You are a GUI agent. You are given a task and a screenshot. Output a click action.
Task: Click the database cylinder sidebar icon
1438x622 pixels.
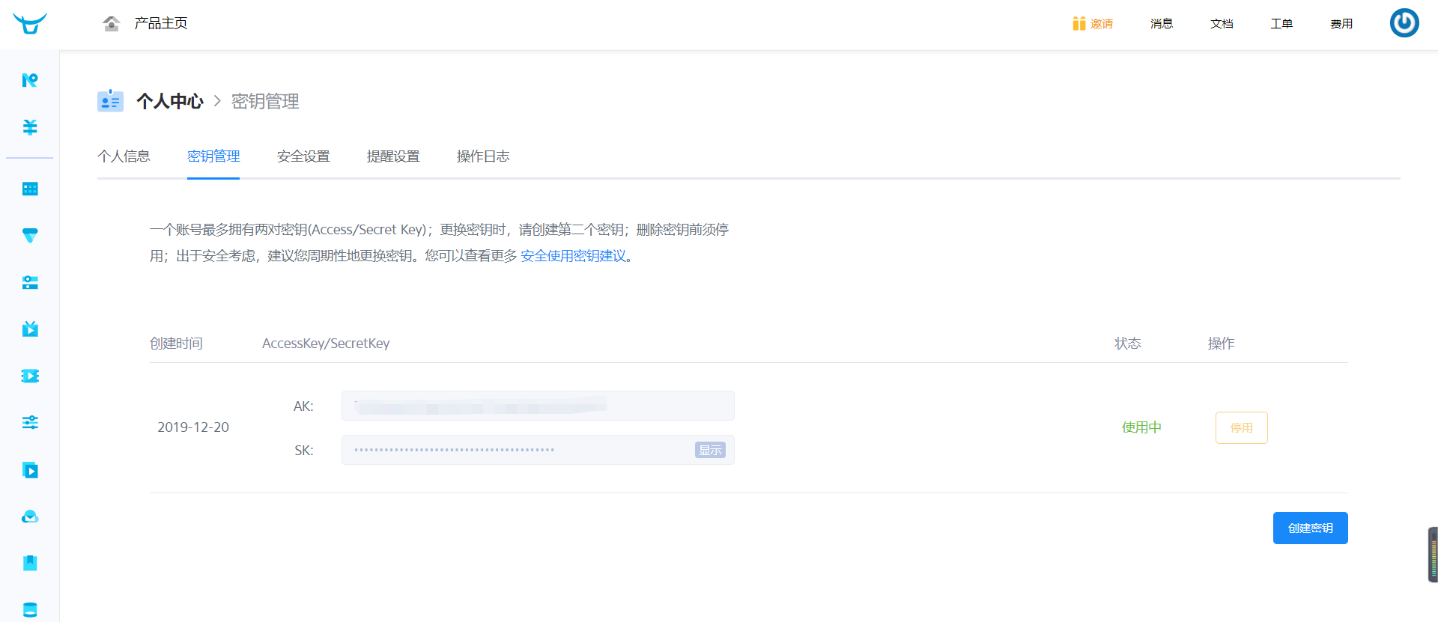[30, 609]
